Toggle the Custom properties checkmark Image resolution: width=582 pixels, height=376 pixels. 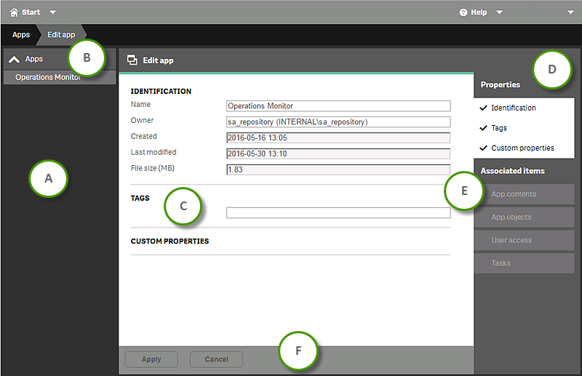pyautogui.click(x=484, y=148)
